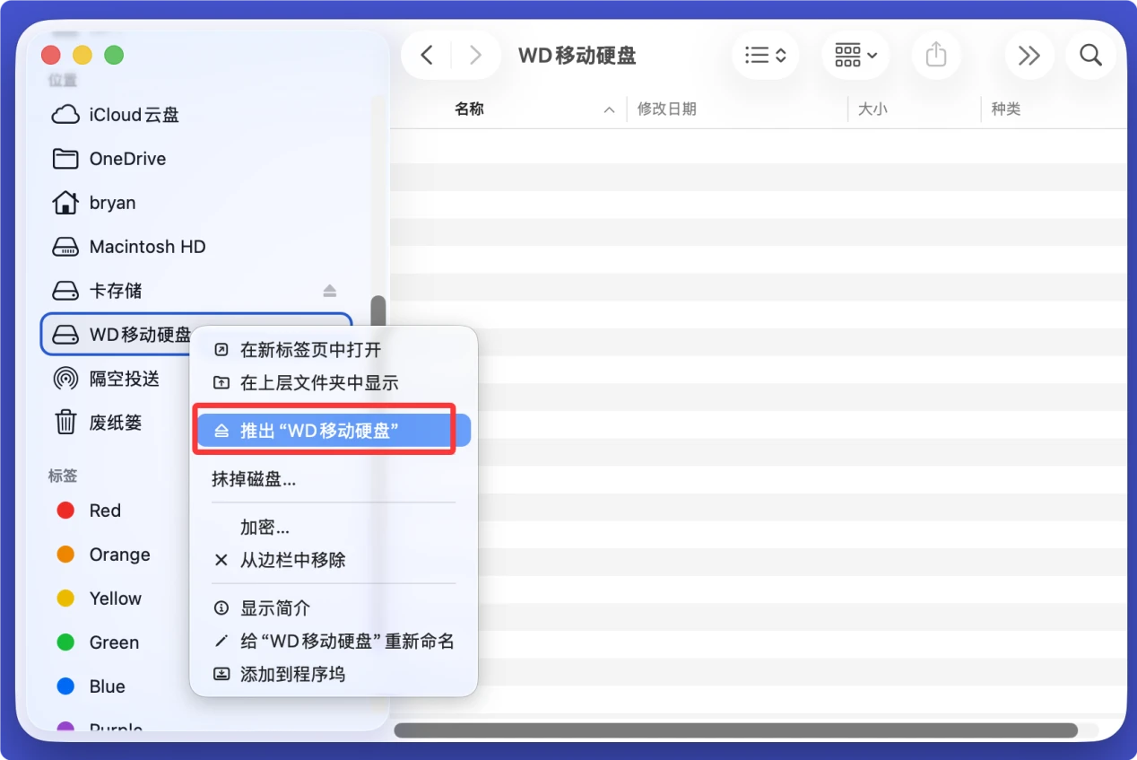The image size is (1137, 760).
Task: Click 从边栏中移除 menu entry
Action: (x=334, y=560)
